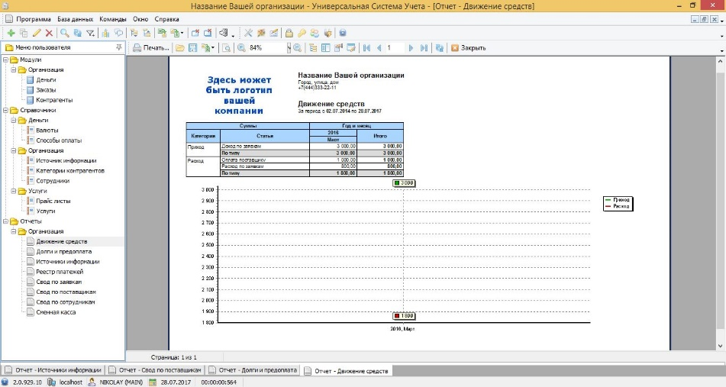This screenshot has width=726, height=387.
Task: Toggle the thumbnails panel icon in the report toolbar
Action: (325, 47)
